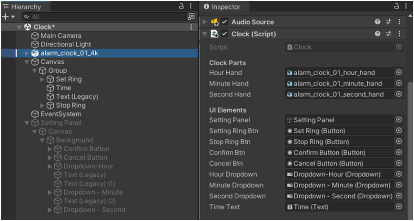Select Text (Legacy) (1) under Background
This screenshot has width=414, height=221.
(x=84, y=183)
